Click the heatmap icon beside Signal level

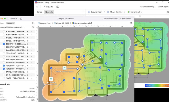tap(129, 12)
